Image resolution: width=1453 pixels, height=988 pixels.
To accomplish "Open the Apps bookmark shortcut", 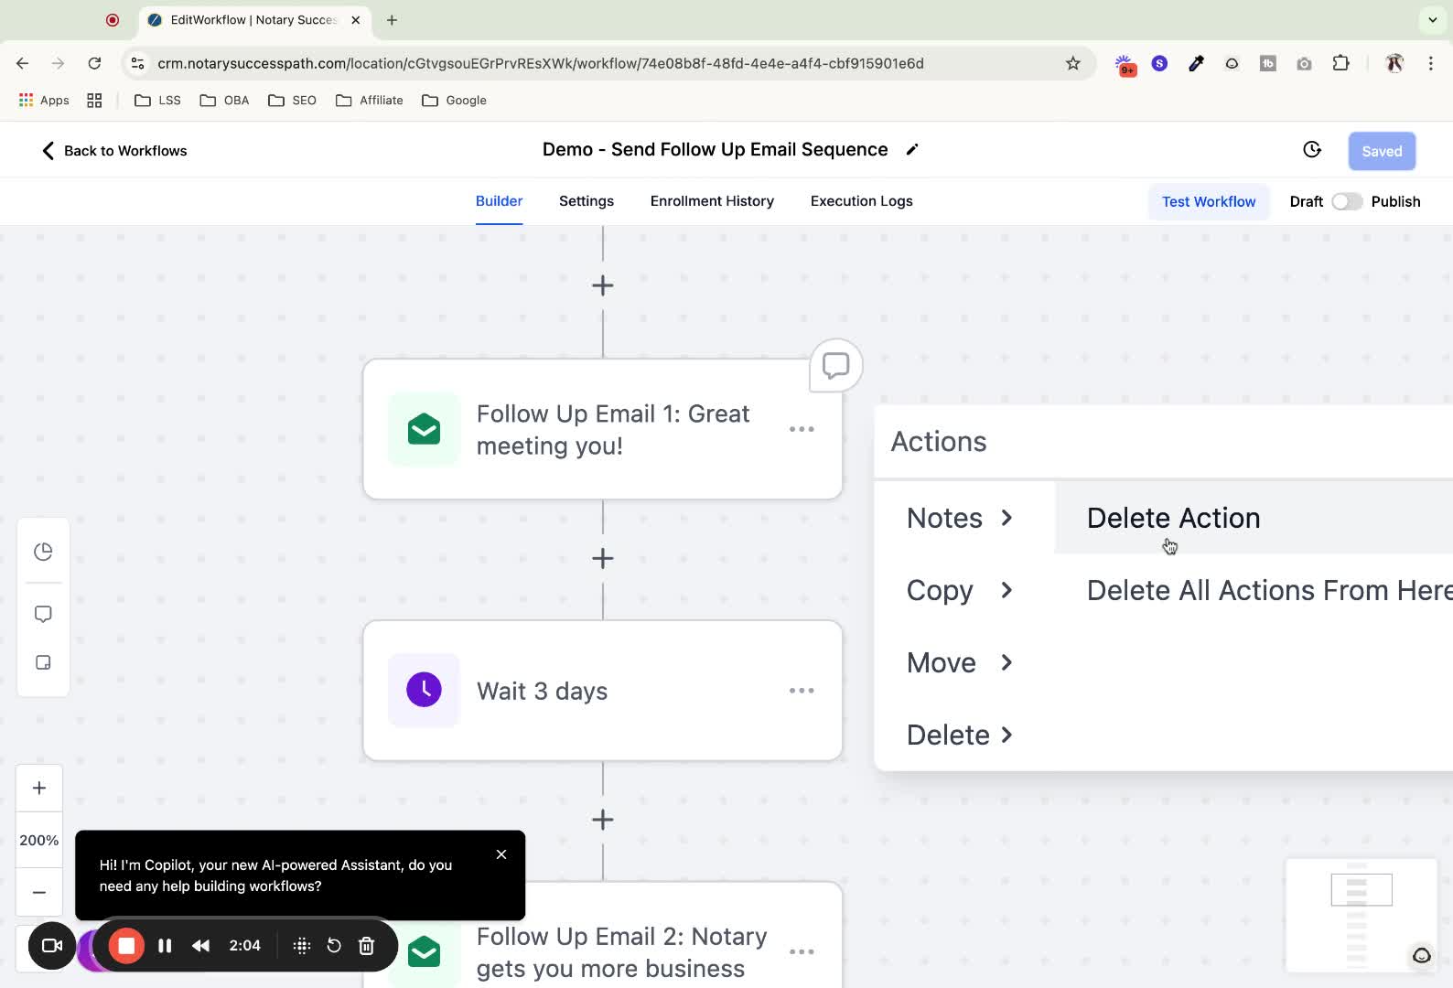I will pyautogui.click(x=44, y=101).
